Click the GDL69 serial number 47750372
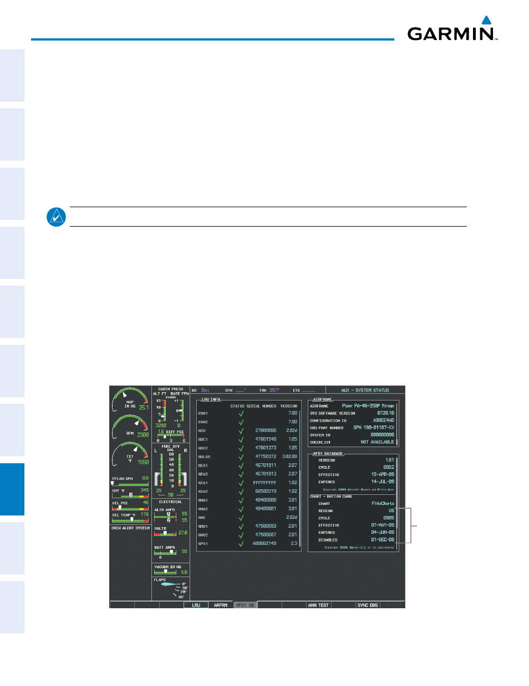The image size is (529, 686). [x=266, y=457]
